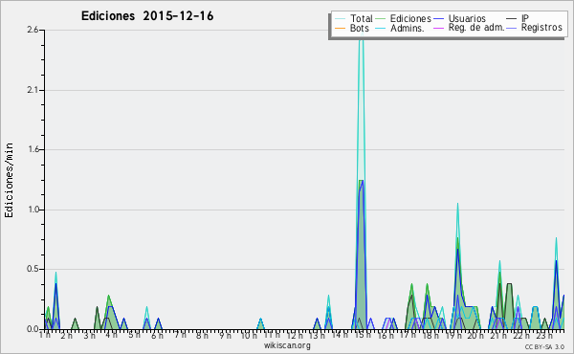The image size is (574, 354).
Task: Click the '21 h' x-axis label
Action: coord(499,335)
